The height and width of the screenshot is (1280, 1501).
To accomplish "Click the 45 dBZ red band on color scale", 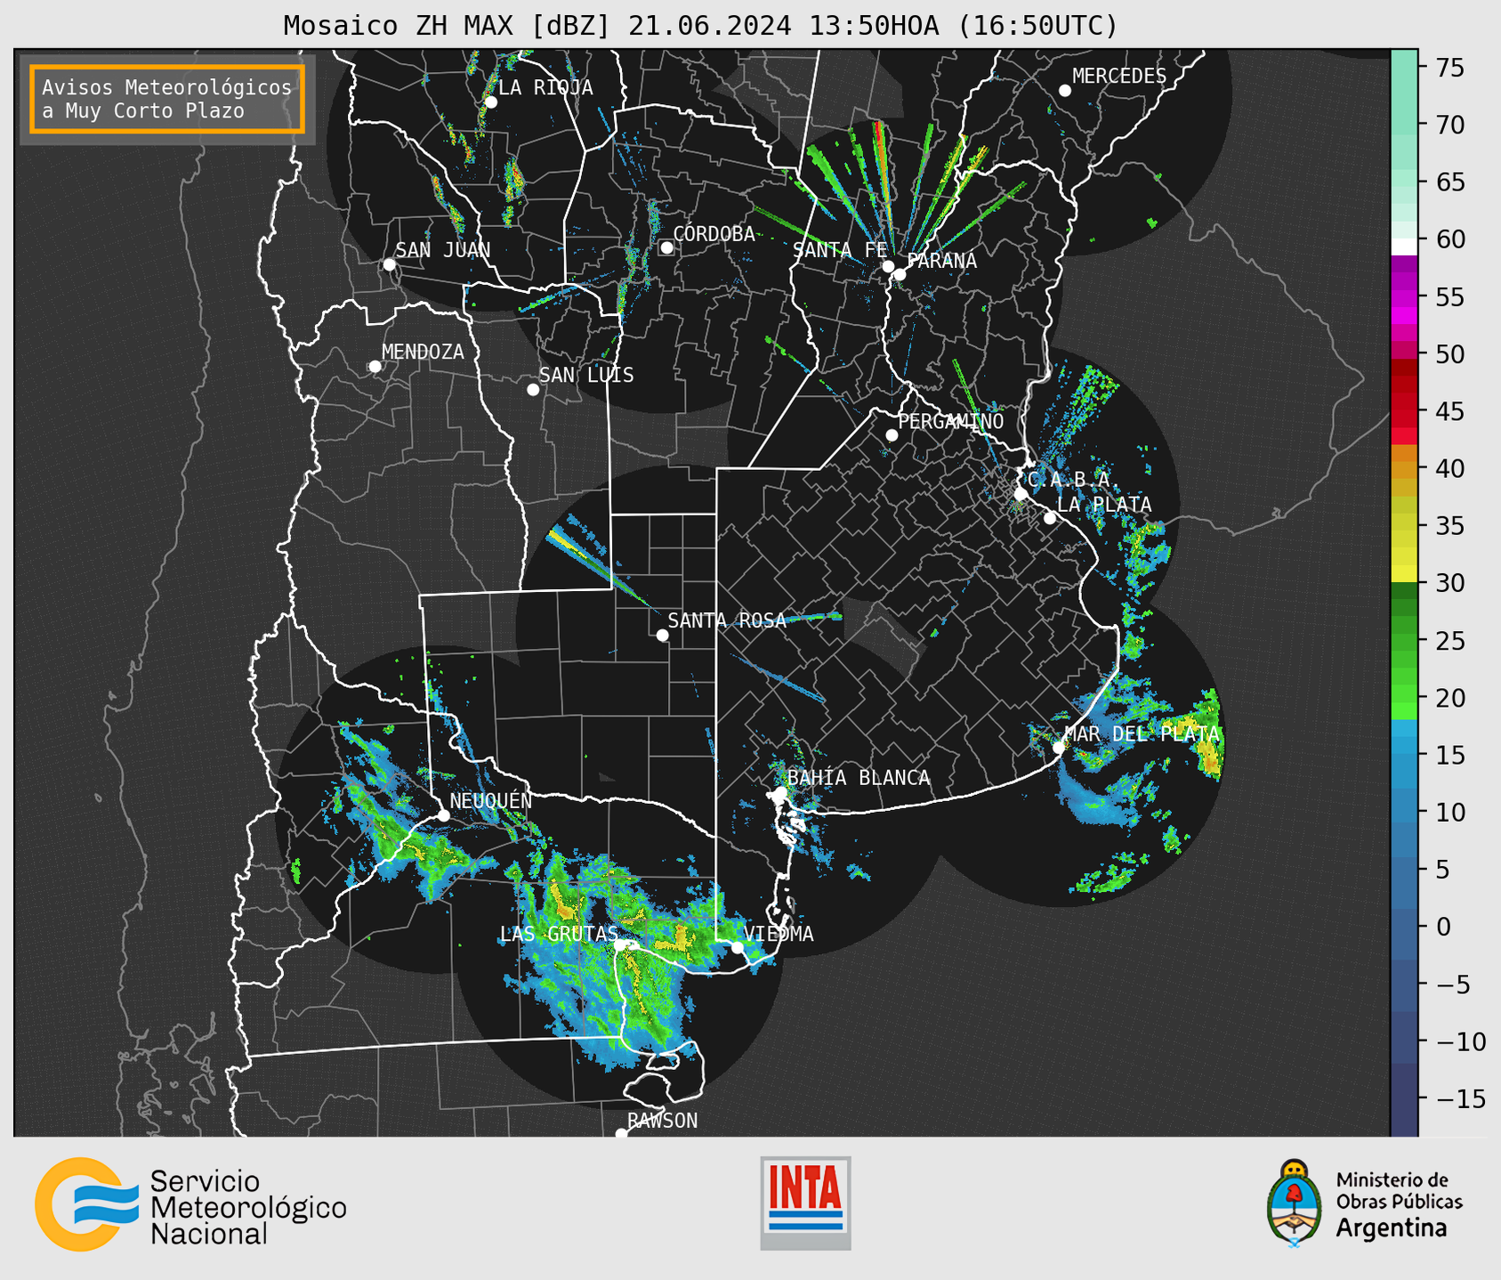I will (1404, 410).
